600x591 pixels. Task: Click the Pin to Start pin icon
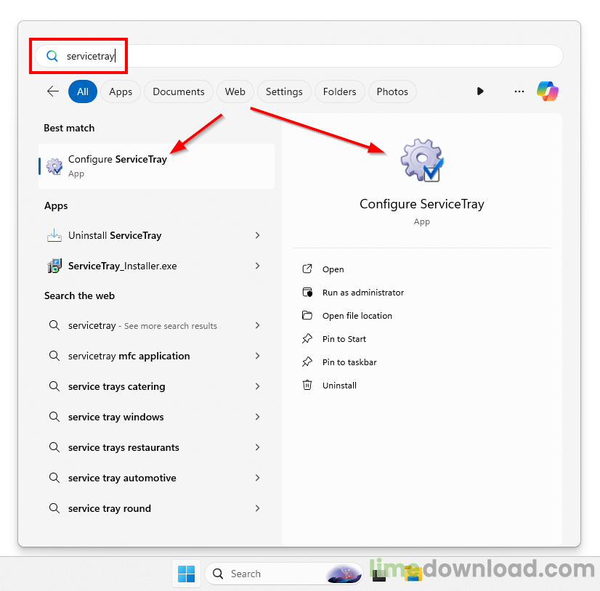(x=307, y=338)
